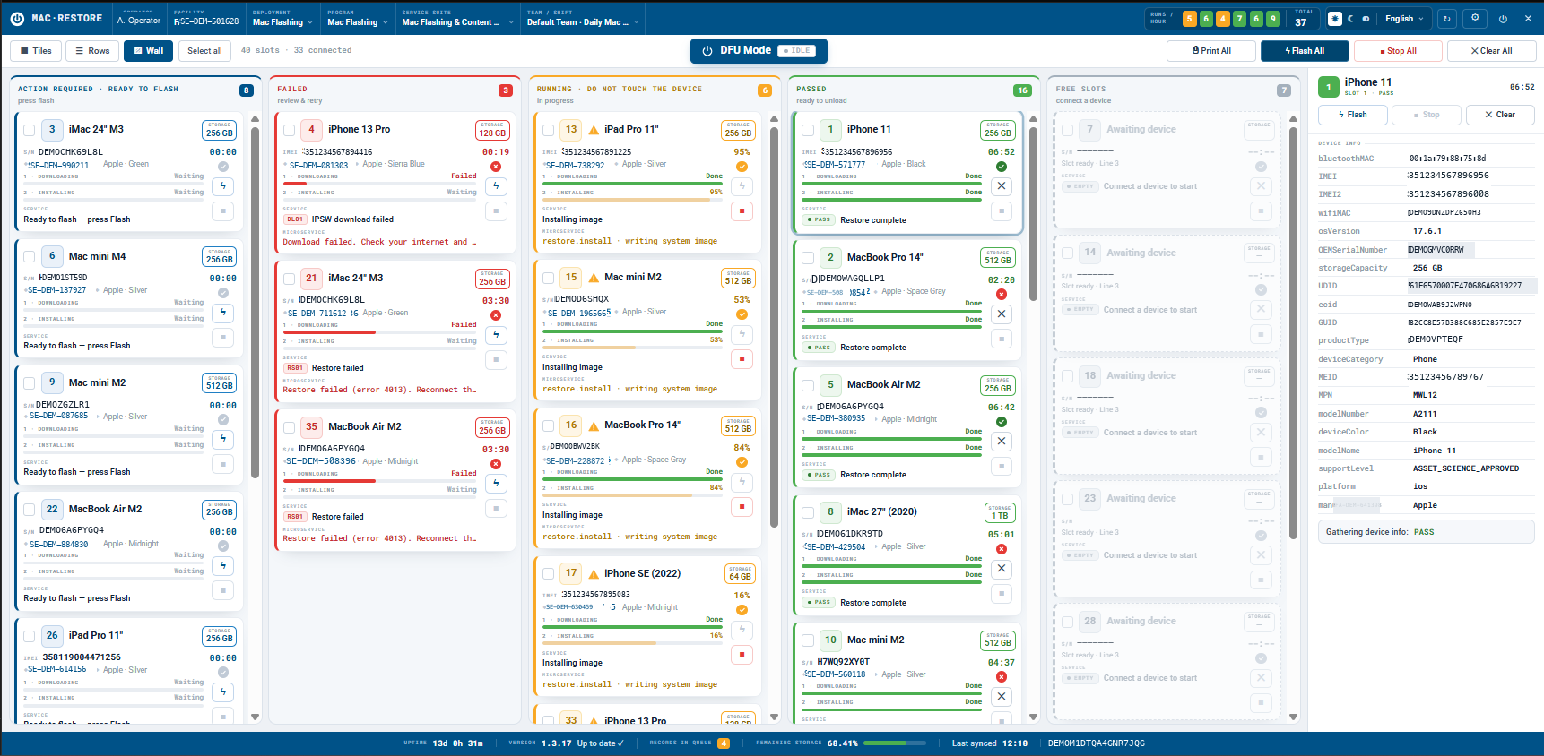The image size is (1544, 756).
Task: Tick checkbox on Mac mini M4 slot 6
Action: (29, 257)
